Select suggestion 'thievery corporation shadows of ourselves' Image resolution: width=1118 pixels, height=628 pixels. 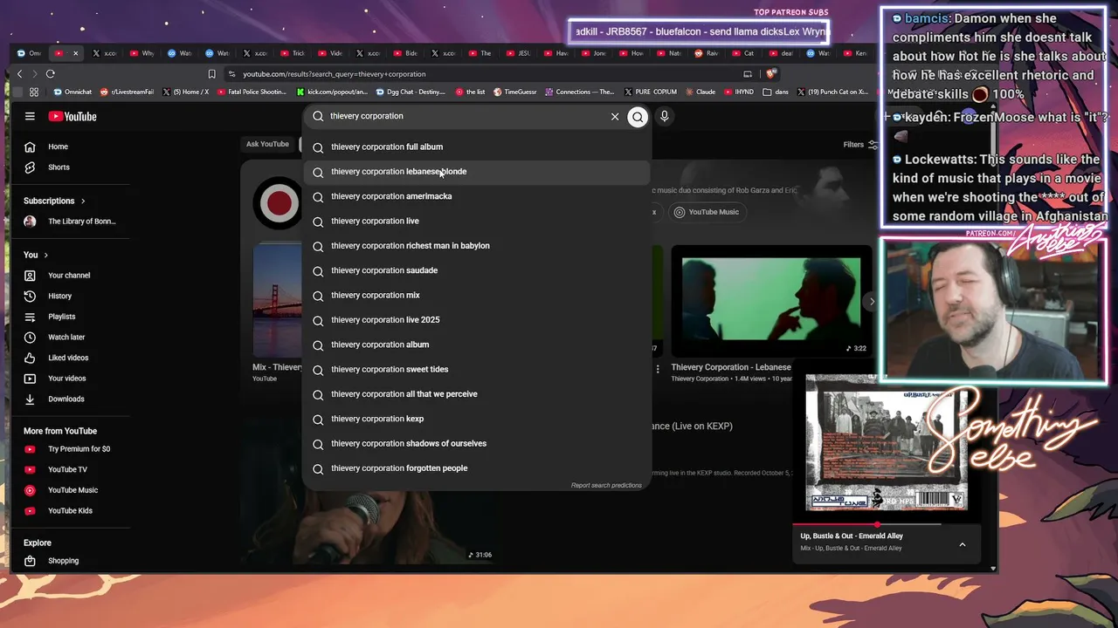tap(477, 444)
